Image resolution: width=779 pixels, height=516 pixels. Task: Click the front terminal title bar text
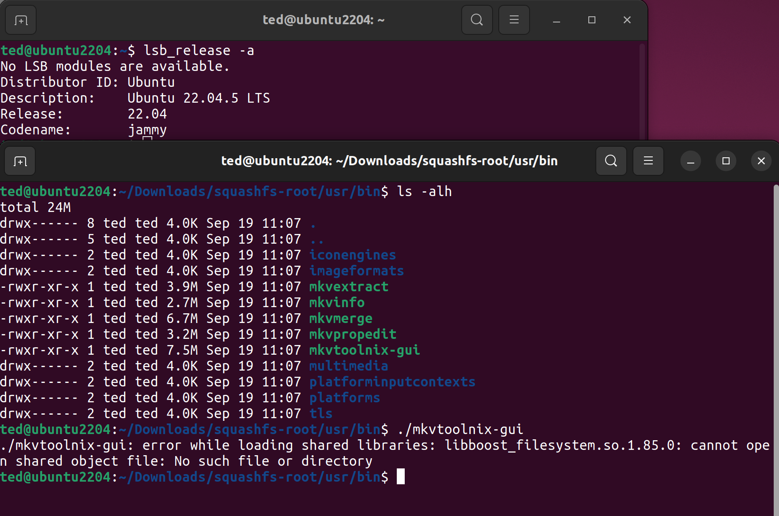point(389,161)
